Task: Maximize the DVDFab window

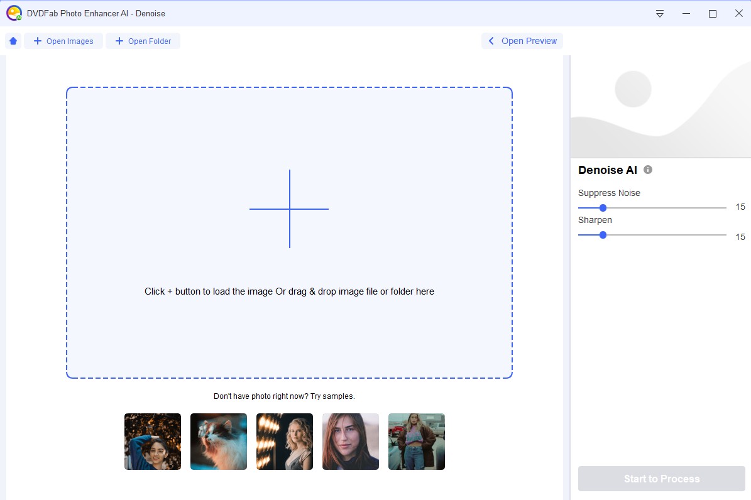Action: coord(712,13)
